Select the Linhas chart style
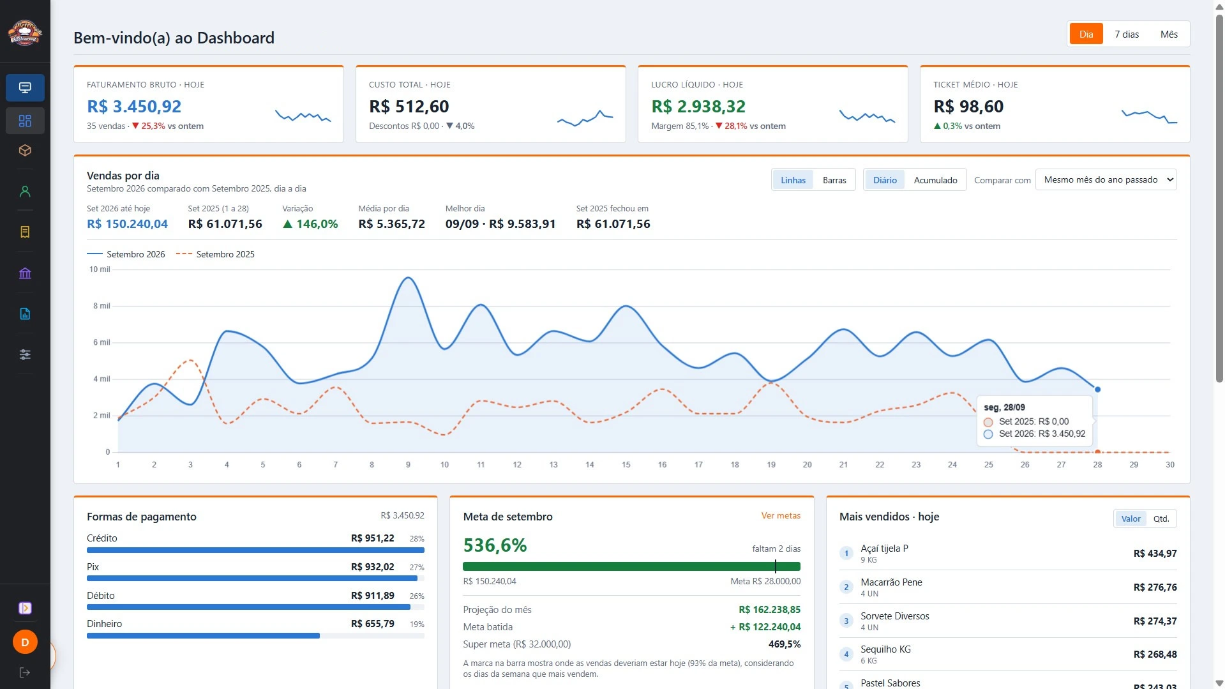This screenshot has width=1225, height=689. [793, 180]
